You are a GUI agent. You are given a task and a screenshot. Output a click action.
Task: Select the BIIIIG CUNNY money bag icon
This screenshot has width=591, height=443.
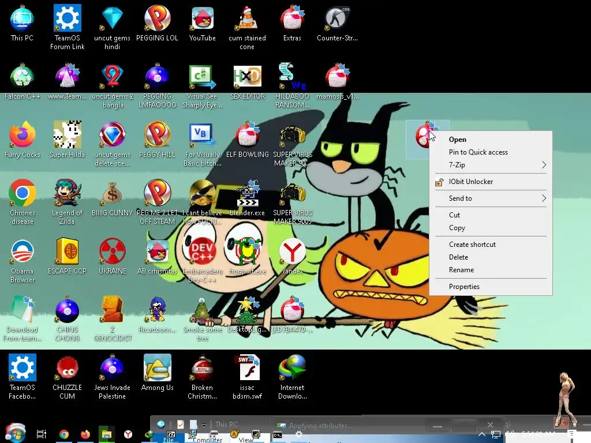(x=112, y=198)
